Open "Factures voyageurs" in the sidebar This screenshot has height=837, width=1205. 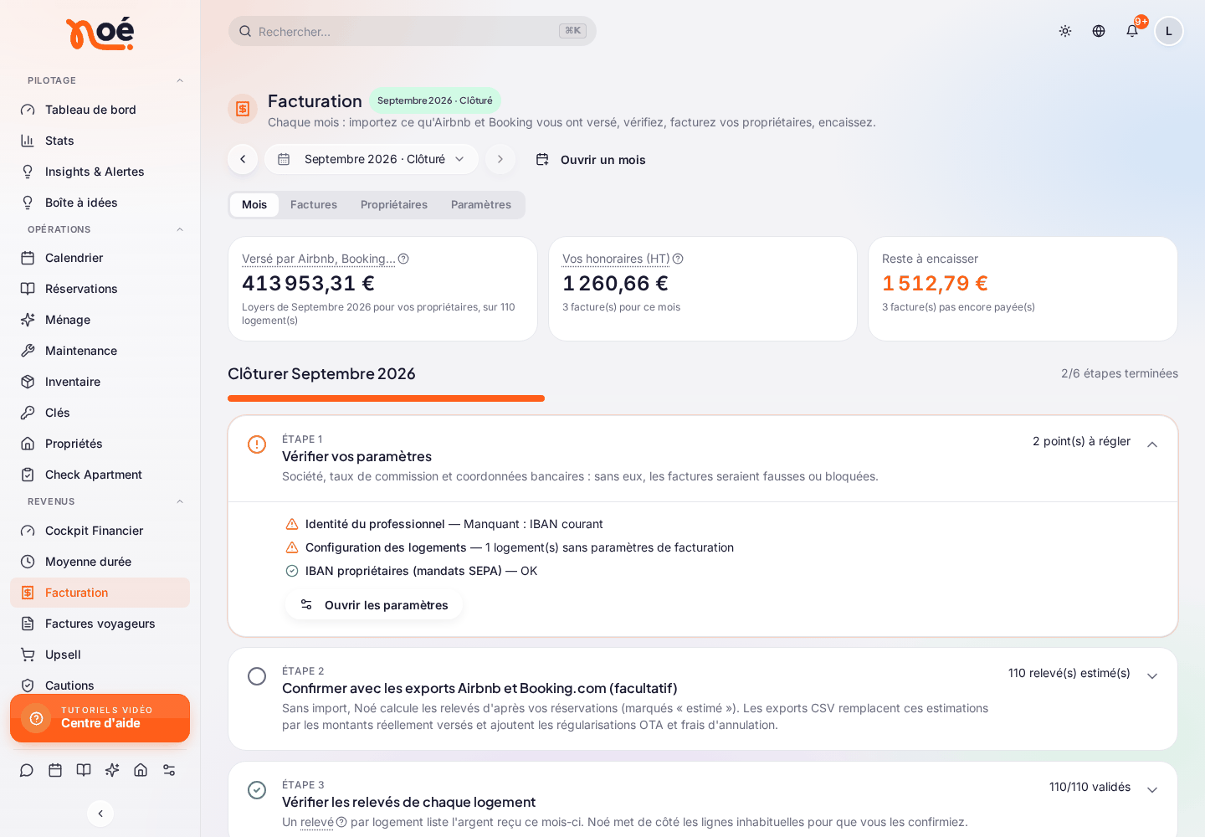(x=100, y=624)
